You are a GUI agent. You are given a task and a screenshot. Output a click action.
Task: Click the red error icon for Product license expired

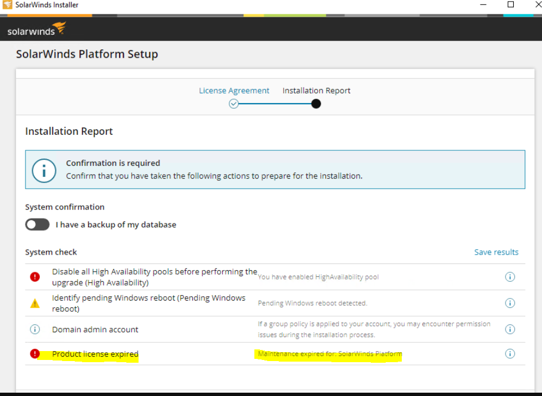[35, 354]
